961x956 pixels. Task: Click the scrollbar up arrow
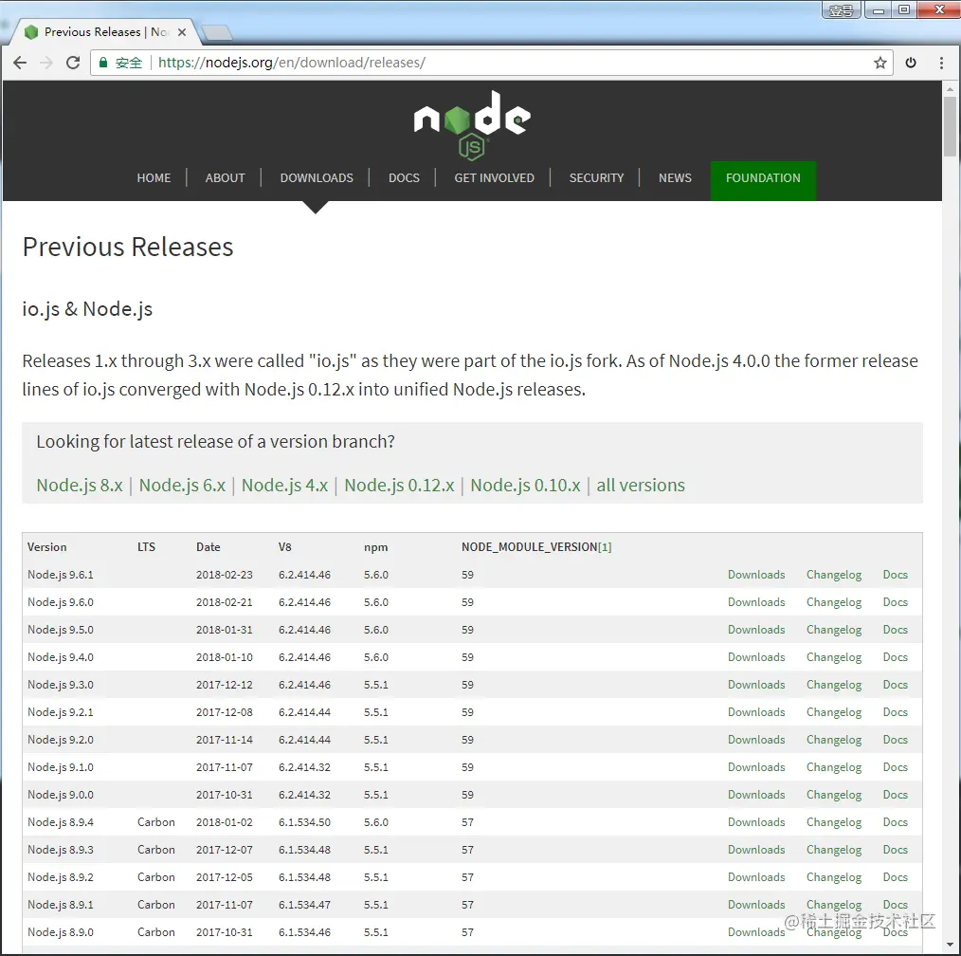950,89
